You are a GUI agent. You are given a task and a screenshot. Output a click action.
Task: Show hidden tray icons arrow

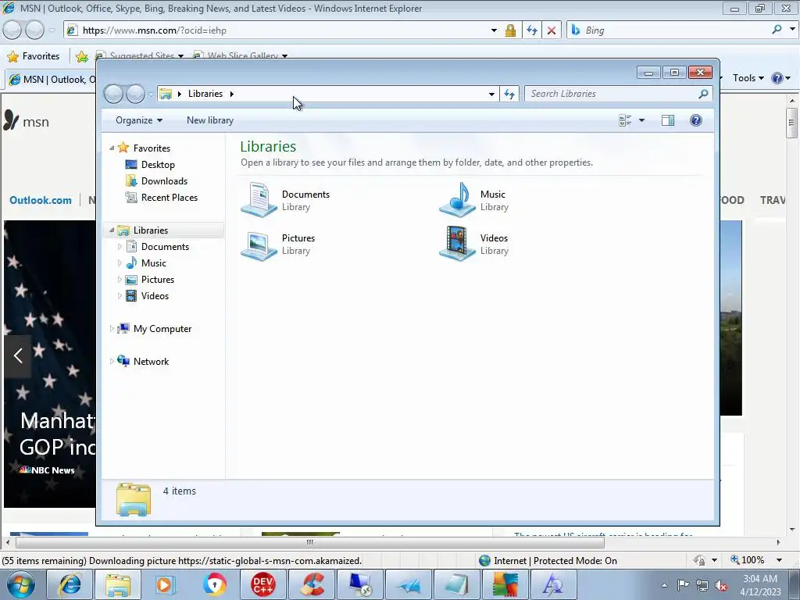664,585
